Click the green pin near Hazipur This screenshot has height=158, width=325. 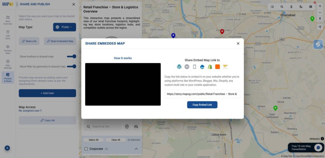click(275, 108)
